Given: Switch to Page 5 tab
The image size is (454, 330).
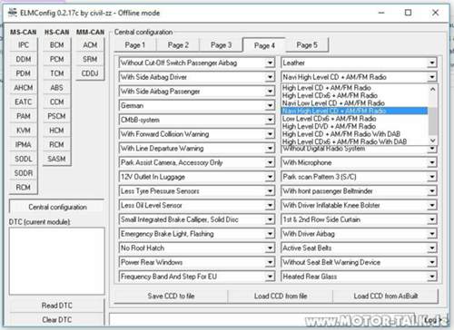Looking at the screenshot, I should [307, 45].
